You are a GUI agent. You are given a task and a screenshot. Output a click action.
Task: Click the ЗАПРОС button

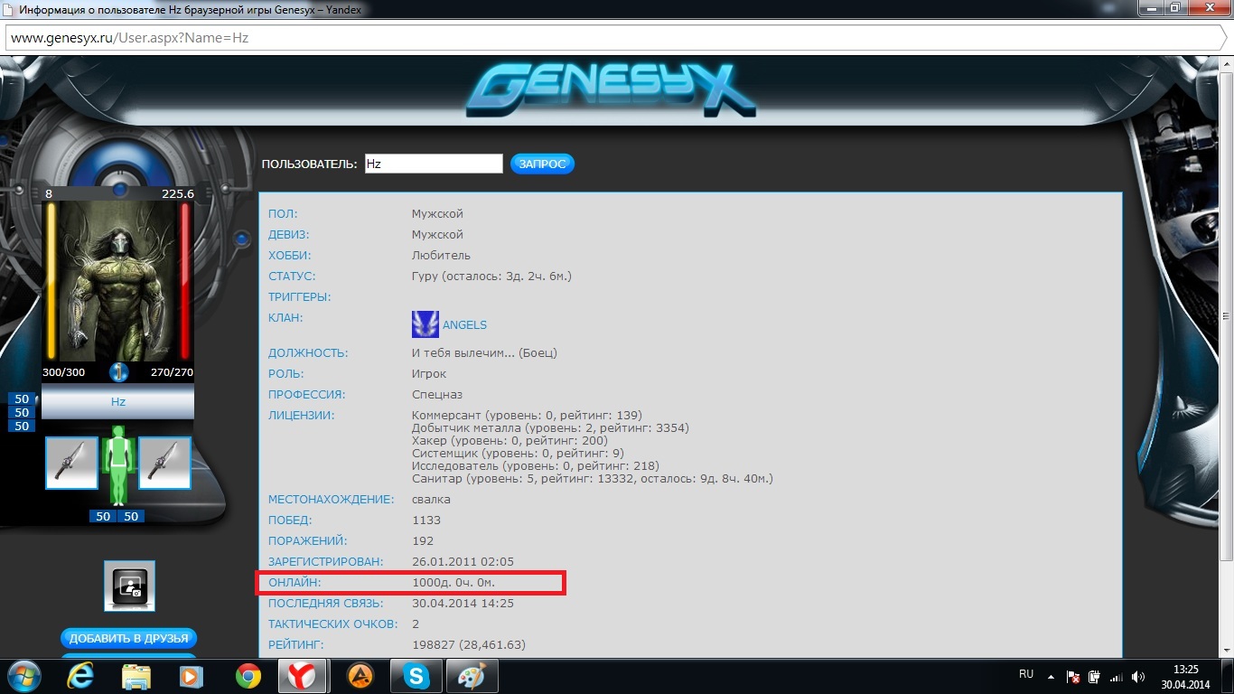pyautogui.click(x=542, y=164)
